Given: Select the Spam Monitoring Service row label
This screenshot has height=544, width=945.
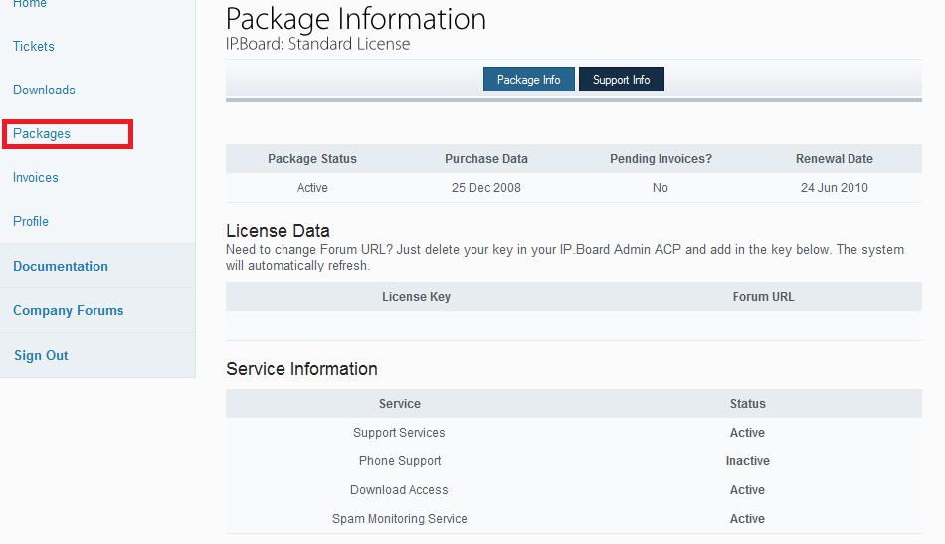Looking at the screenshot, I should (400, 519).
